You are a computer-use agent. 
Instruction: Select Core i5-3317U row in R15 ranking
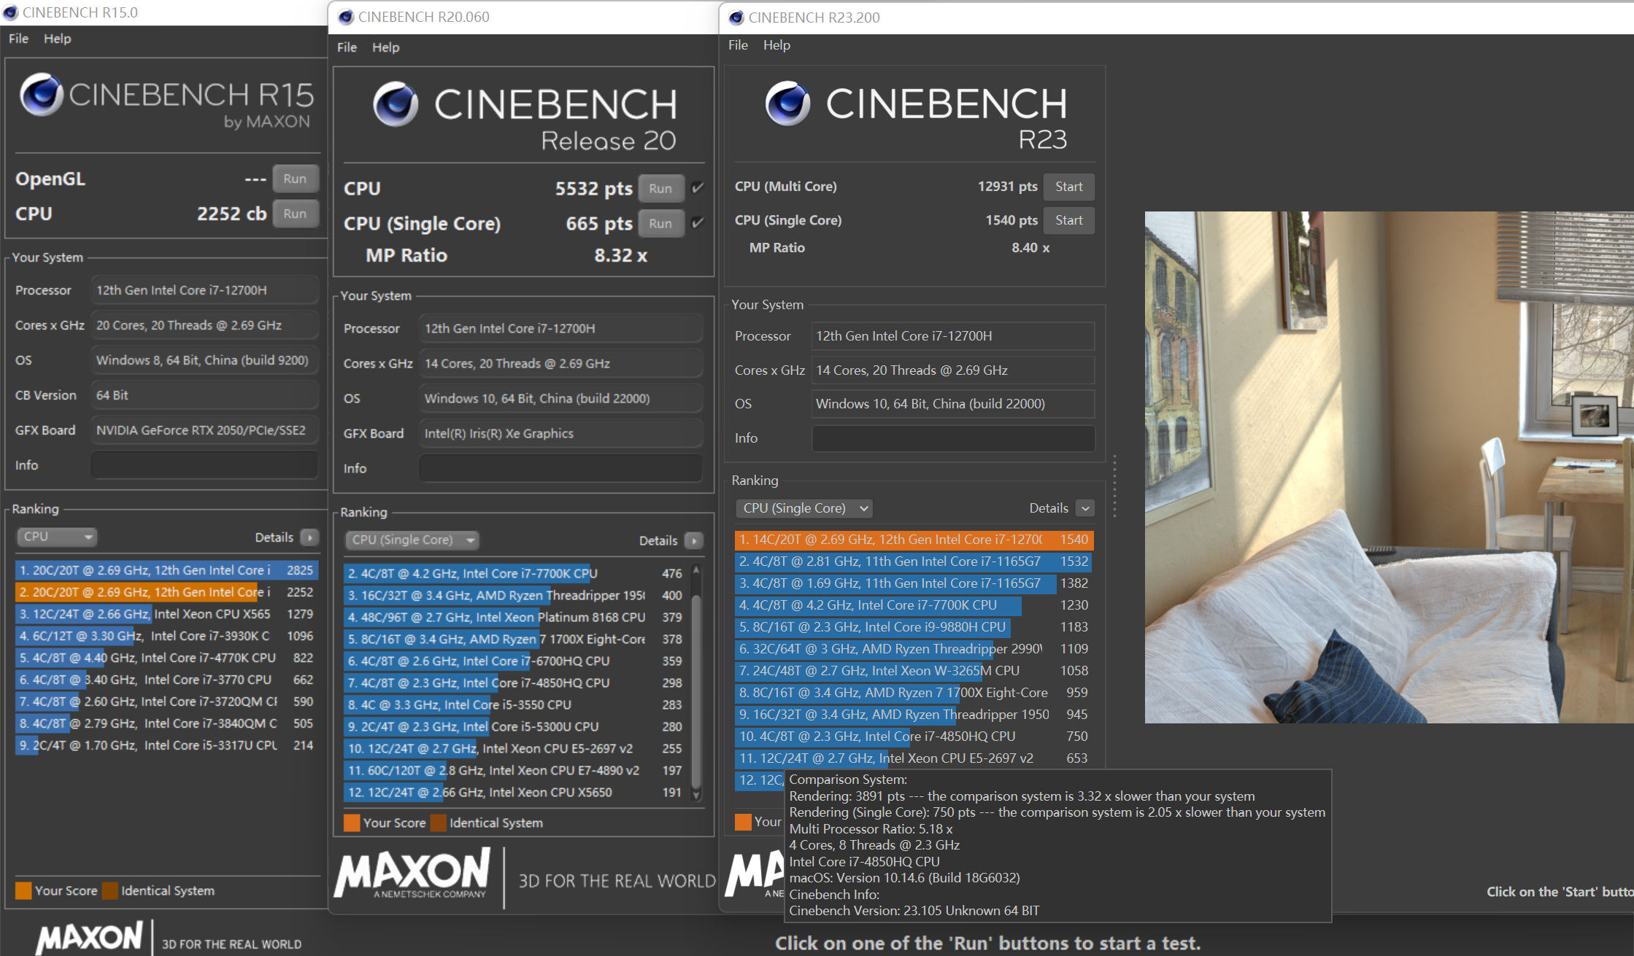tap(166, 745)
